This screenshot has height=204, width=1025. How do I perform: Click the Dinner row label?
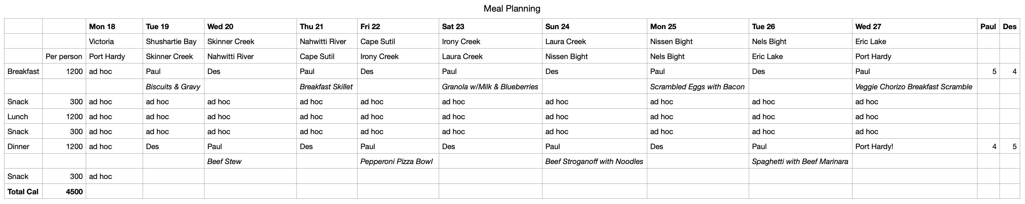(x=18, y=146)
